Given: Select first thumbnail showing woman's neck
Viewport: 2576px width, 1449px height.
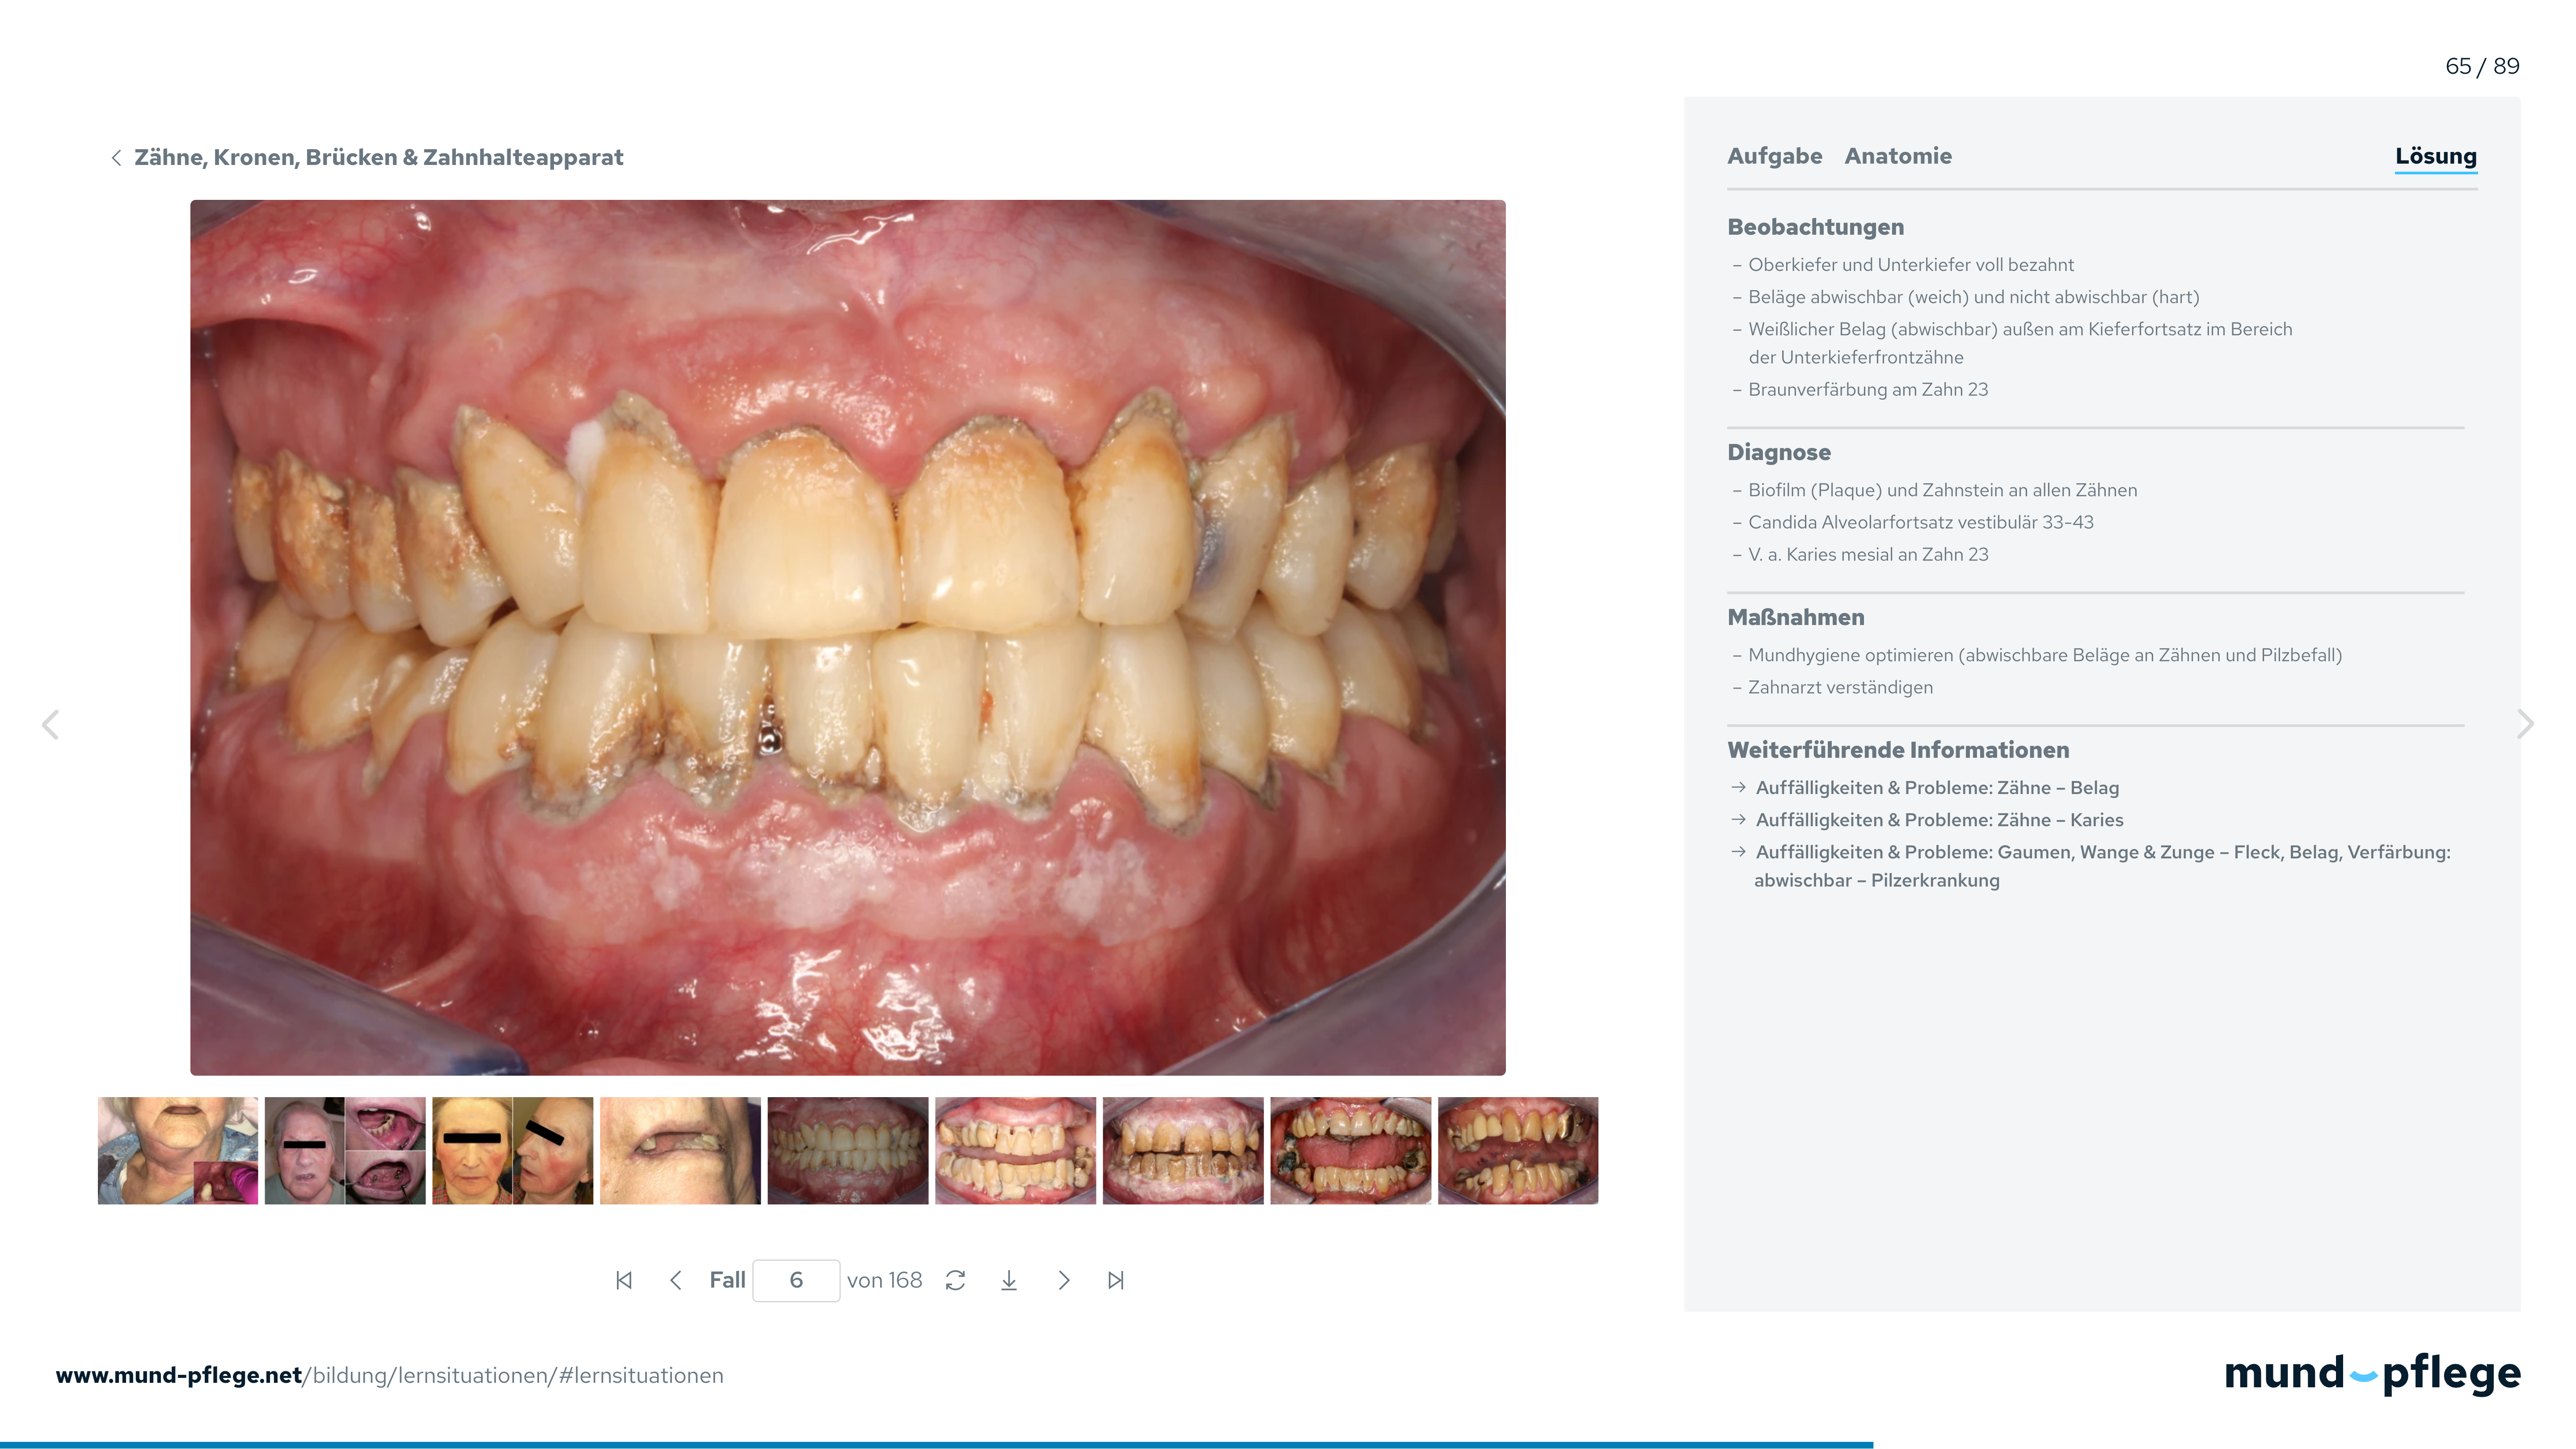Looking at the screenshot, I should tap(177, 1150).
